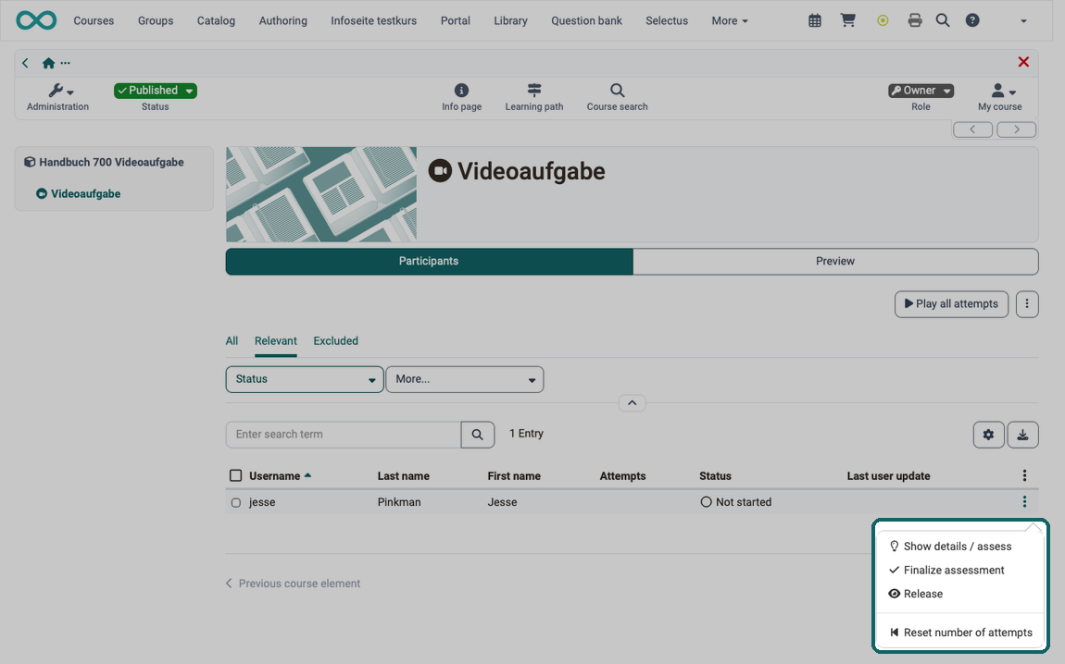Go back using the breadcrumb back arrow

[x=25, y=63]
